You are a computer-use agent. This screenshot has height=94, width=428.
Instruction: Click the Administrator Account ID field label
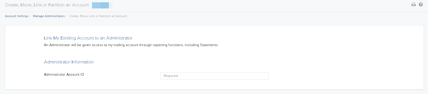pyautogui.click(x=64, y=74)
